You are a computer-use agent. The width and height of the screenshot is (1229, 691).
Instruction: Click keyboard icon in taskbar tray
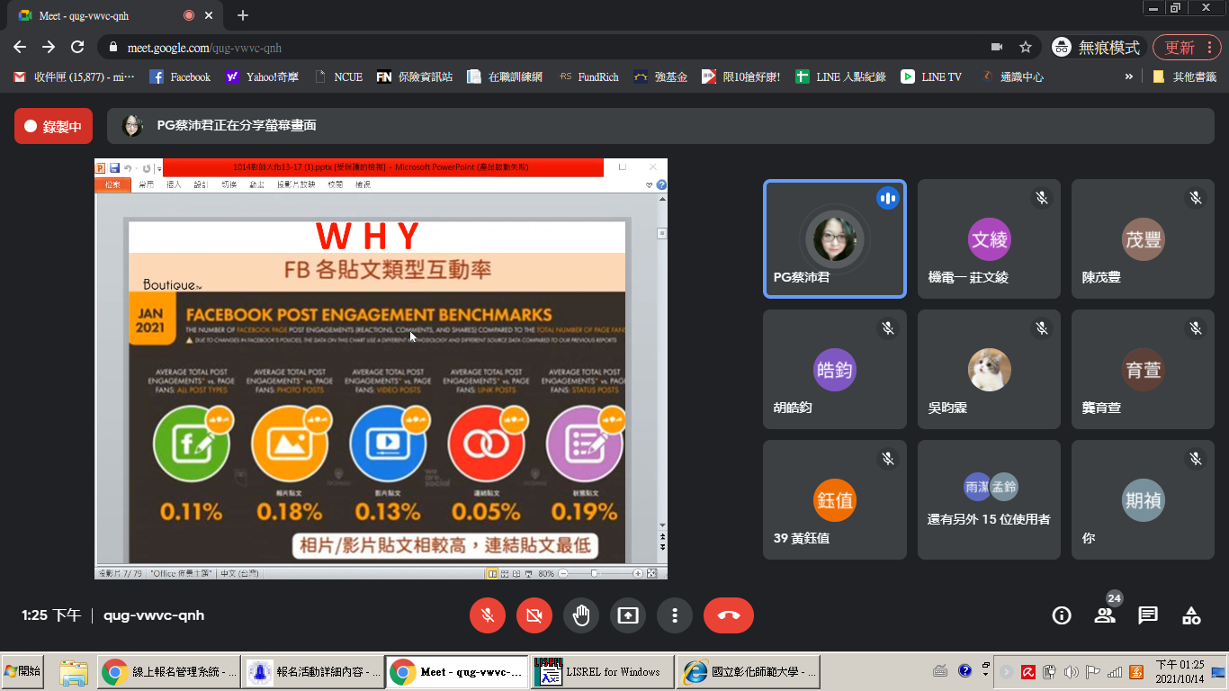[x=940, y=671]
